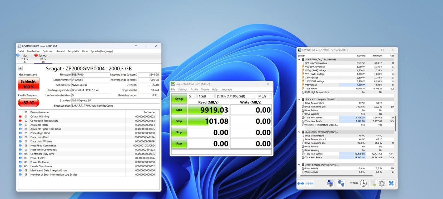Collapse the DDR5 DIMM sensor group

pyautogui.click(x=299, y=59)
